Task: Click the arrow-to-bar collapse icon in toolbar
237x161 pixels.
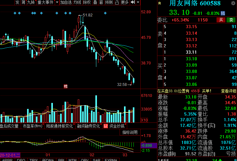Action: coord(133,3)
